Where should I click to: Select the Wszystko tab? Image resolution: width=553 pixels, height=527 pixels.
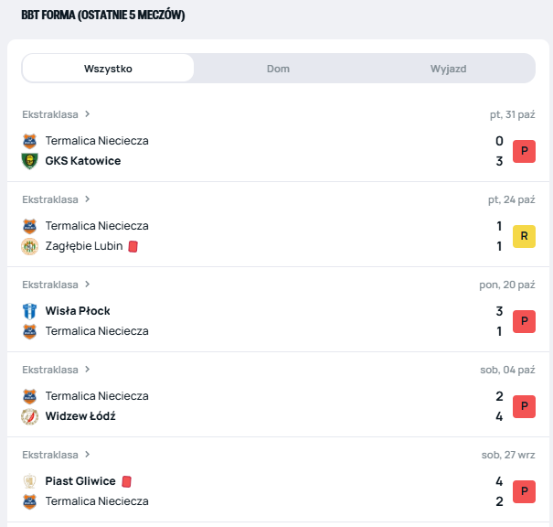(x=108, y=69)
